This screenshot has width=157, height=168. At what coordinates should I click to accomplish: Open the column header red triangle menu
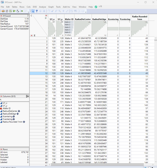(x=46, y=16)
